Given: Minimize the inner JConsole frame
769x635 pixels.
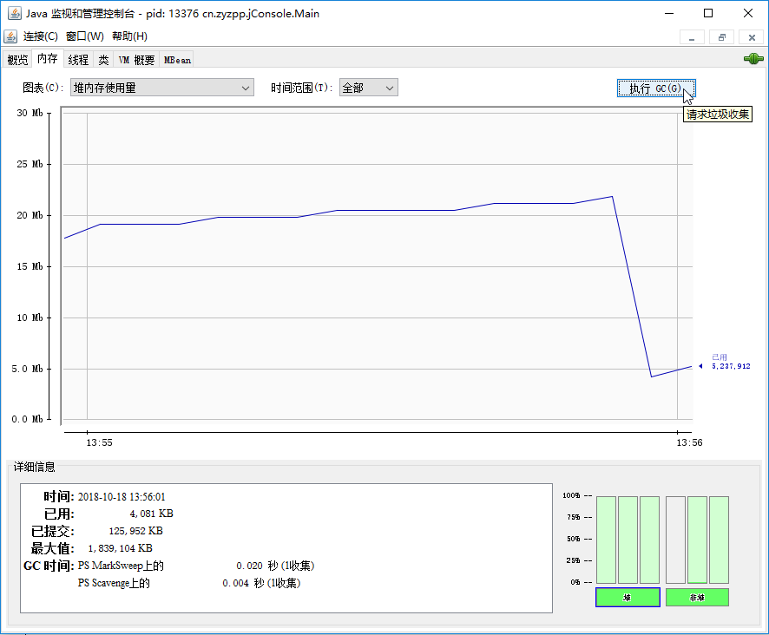Looking at the screenshot, I should tap(692, 37).
